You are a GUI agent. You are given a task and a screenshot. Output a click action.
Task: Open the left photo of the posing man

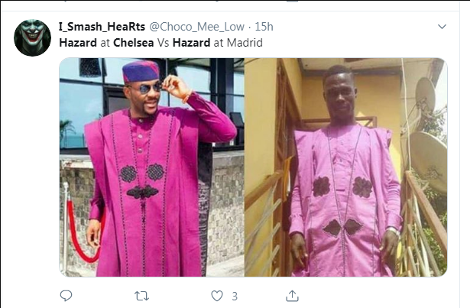point(151,167)
